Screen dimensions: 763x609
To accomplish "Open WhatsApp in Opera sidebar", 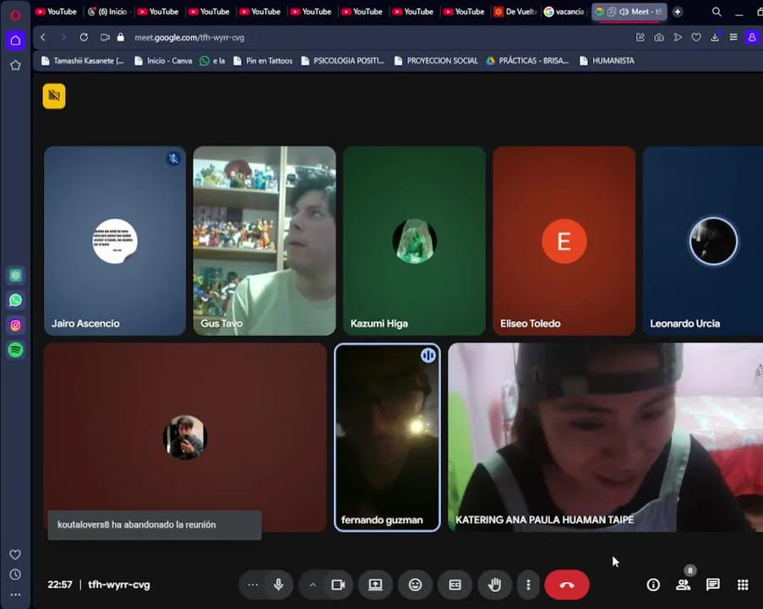I will tap(15, 300).
